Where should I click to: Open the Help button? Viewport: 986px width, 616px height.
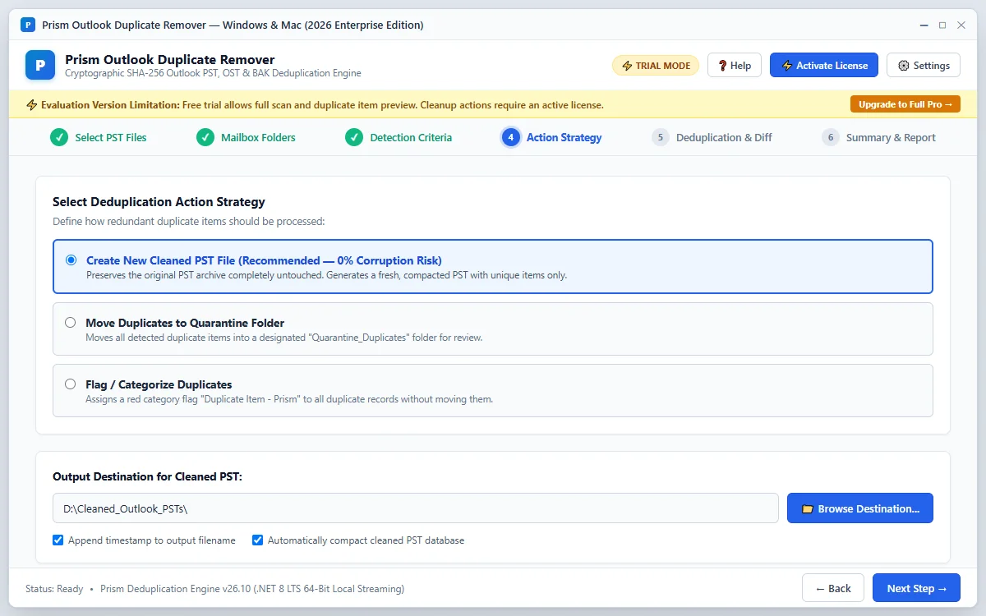pos(735,66)
